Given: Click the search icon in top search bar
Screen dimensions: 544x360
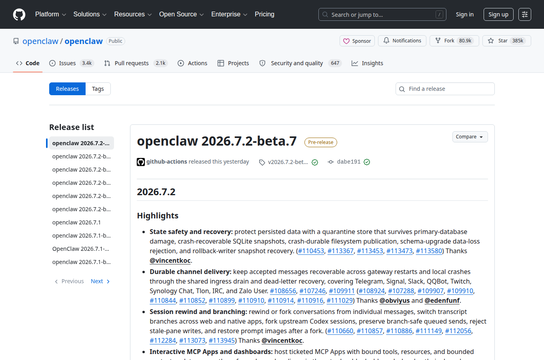Looking at the screenshot, I should [326, 14].
